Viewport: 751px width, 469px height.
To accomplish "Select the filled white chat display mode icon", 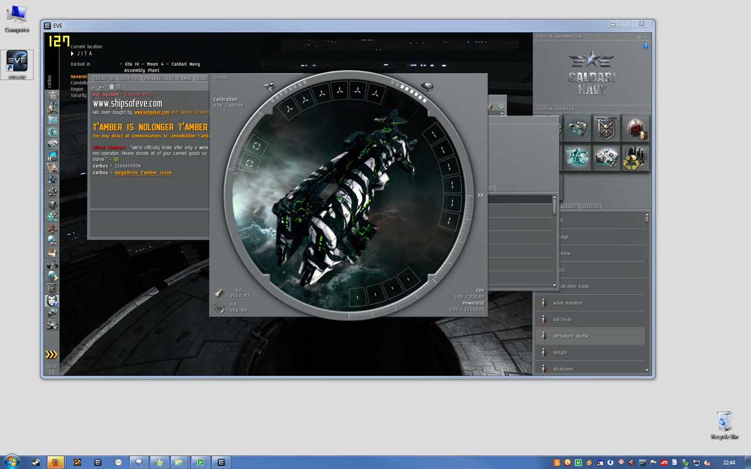I will [x=111, y=87].
